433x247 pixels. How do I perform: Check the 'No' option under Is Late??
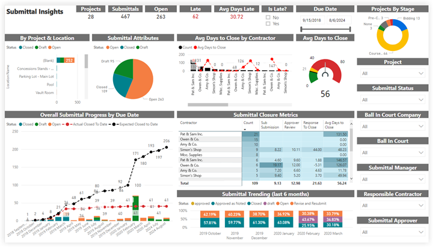click(x=268, y=17)
